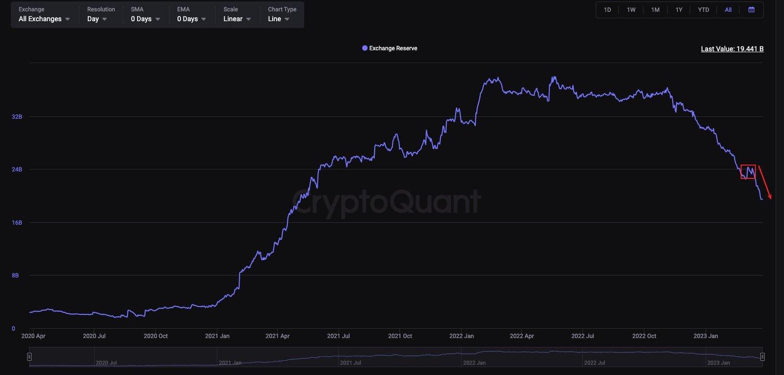Open the EMA dropdown set to 0 Days

(x=192, y=19)
